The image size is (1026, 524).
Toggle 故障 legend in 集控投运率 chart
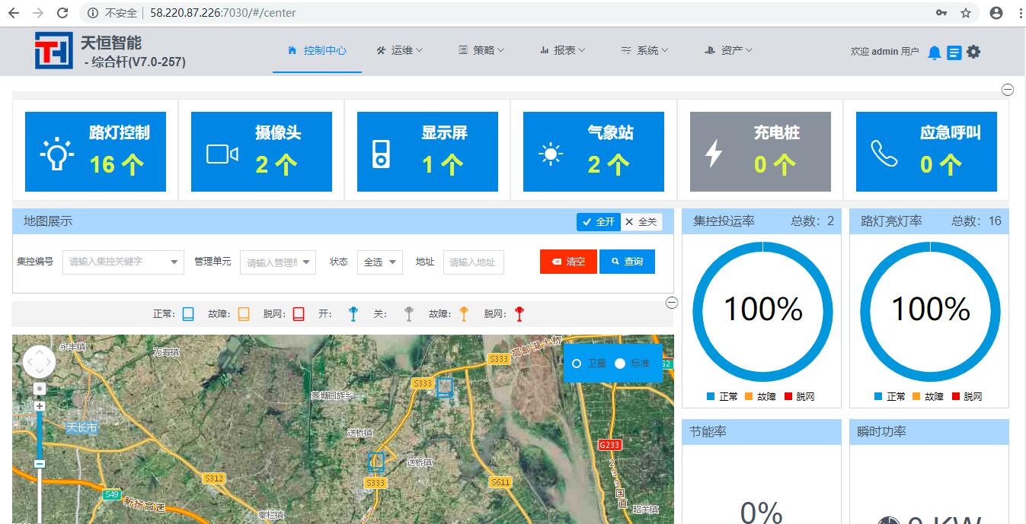pos(760,397)
